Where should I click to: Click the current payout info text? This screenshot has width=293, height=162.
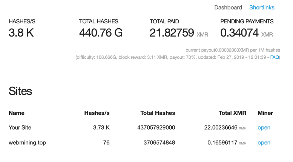tap(233, 50)
